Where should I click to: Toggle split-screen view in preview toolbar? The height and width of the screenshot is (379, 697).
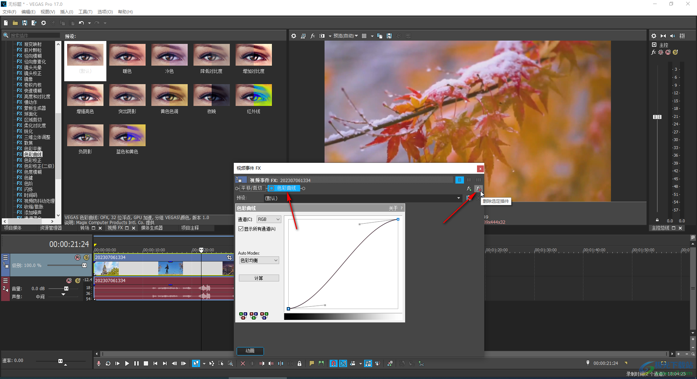pos(322,36)
